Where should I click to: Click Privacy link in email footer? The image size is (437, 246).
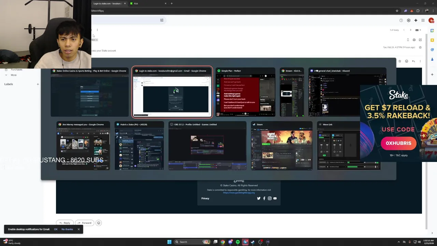click(205, 199)
